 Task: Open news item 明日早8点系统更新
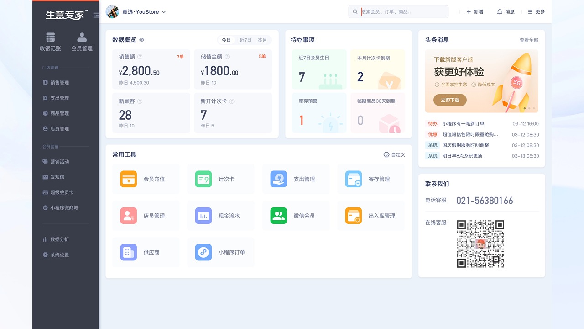[482, 156]
